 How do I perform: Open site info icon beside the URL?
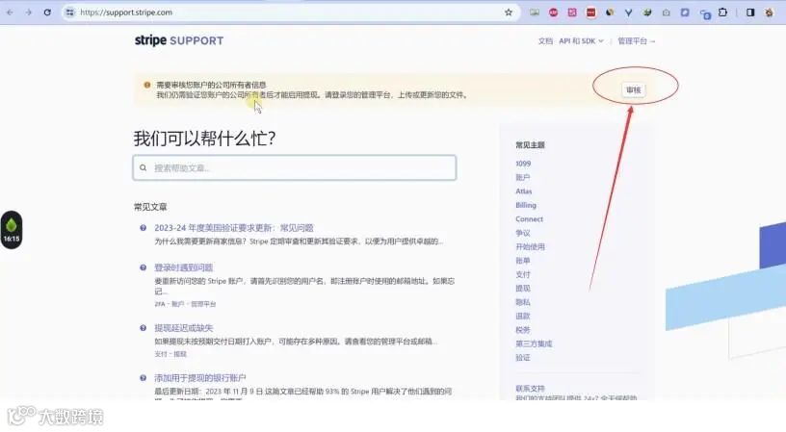tap(70, 13)
